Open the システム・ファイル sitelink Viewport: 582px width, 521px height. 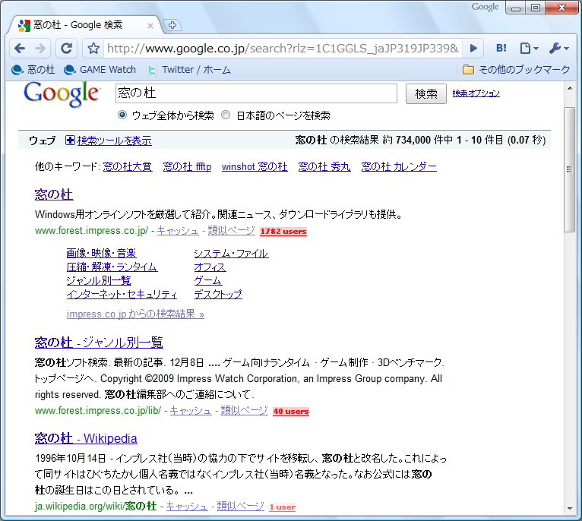pos(231,253)
